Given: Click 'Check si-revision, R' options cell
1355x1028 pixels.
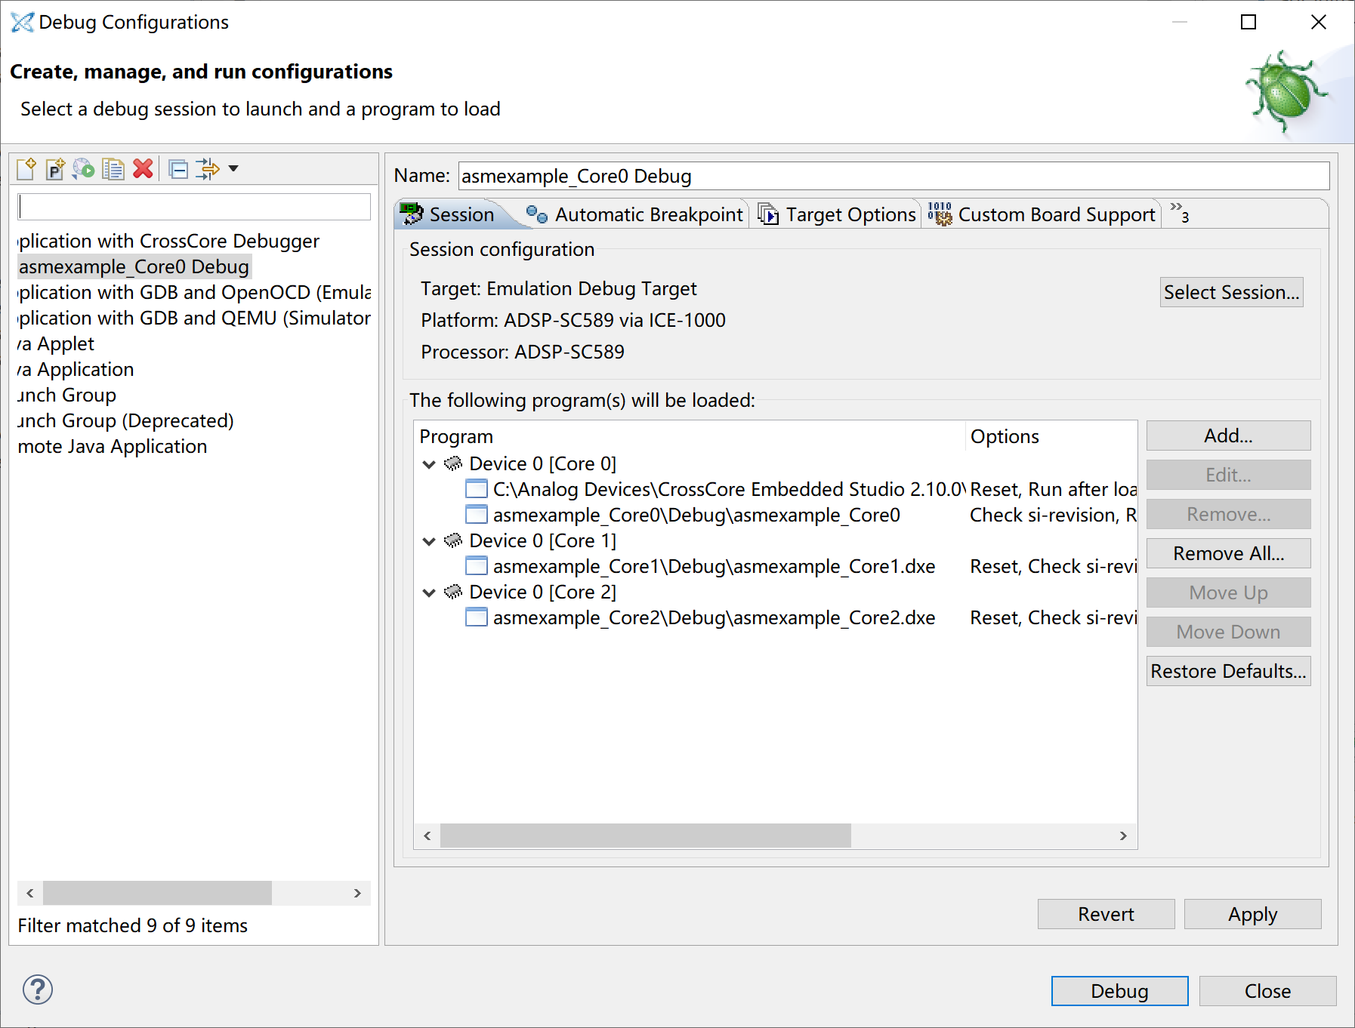Looking at the screenshot, I should pos(1053,515).
